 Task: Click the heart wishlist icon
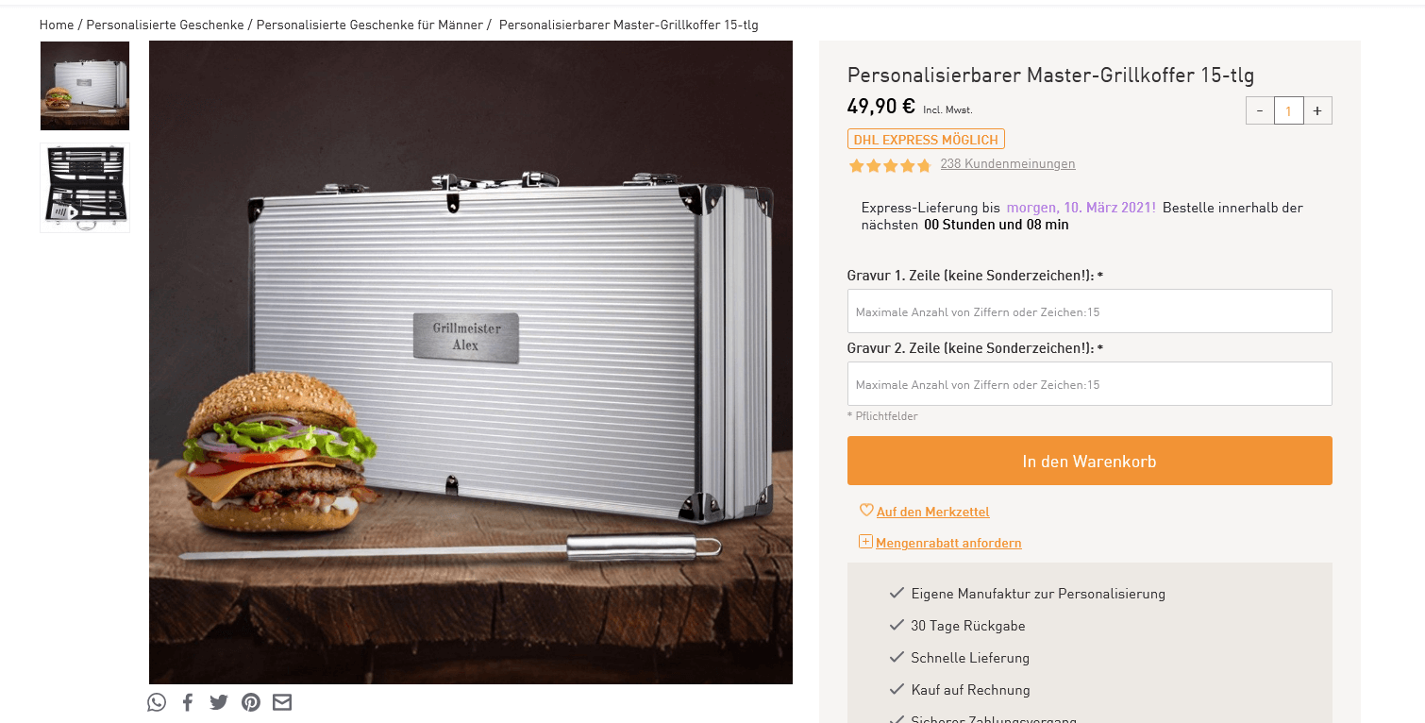tap(866, 511)
